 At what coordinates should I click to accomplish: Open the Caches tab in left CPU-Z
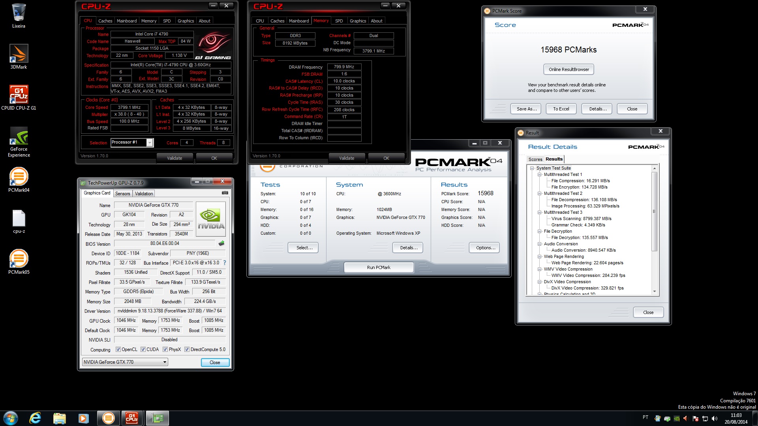(105, 21)
